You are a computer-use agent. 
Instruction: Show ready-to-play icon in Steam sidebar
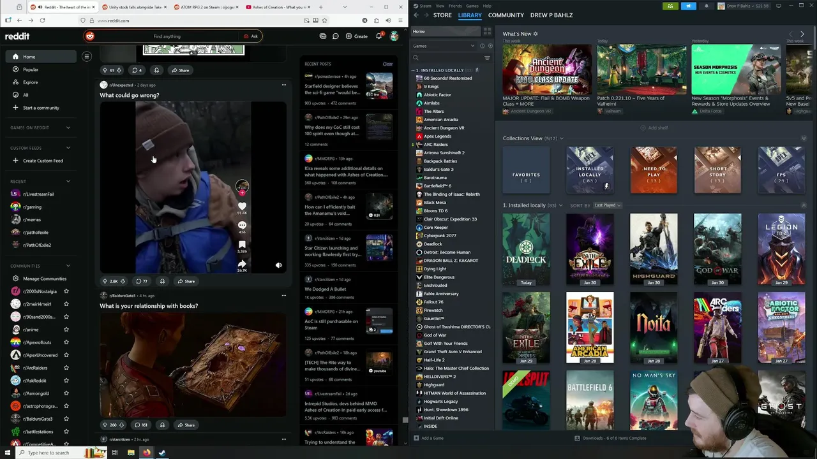coord(490,46)
